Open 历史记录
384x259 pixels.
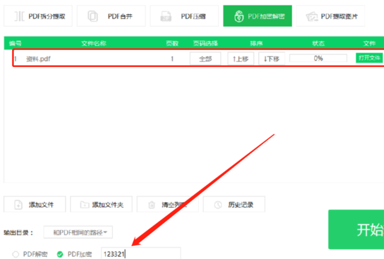[x=234, y=204]
